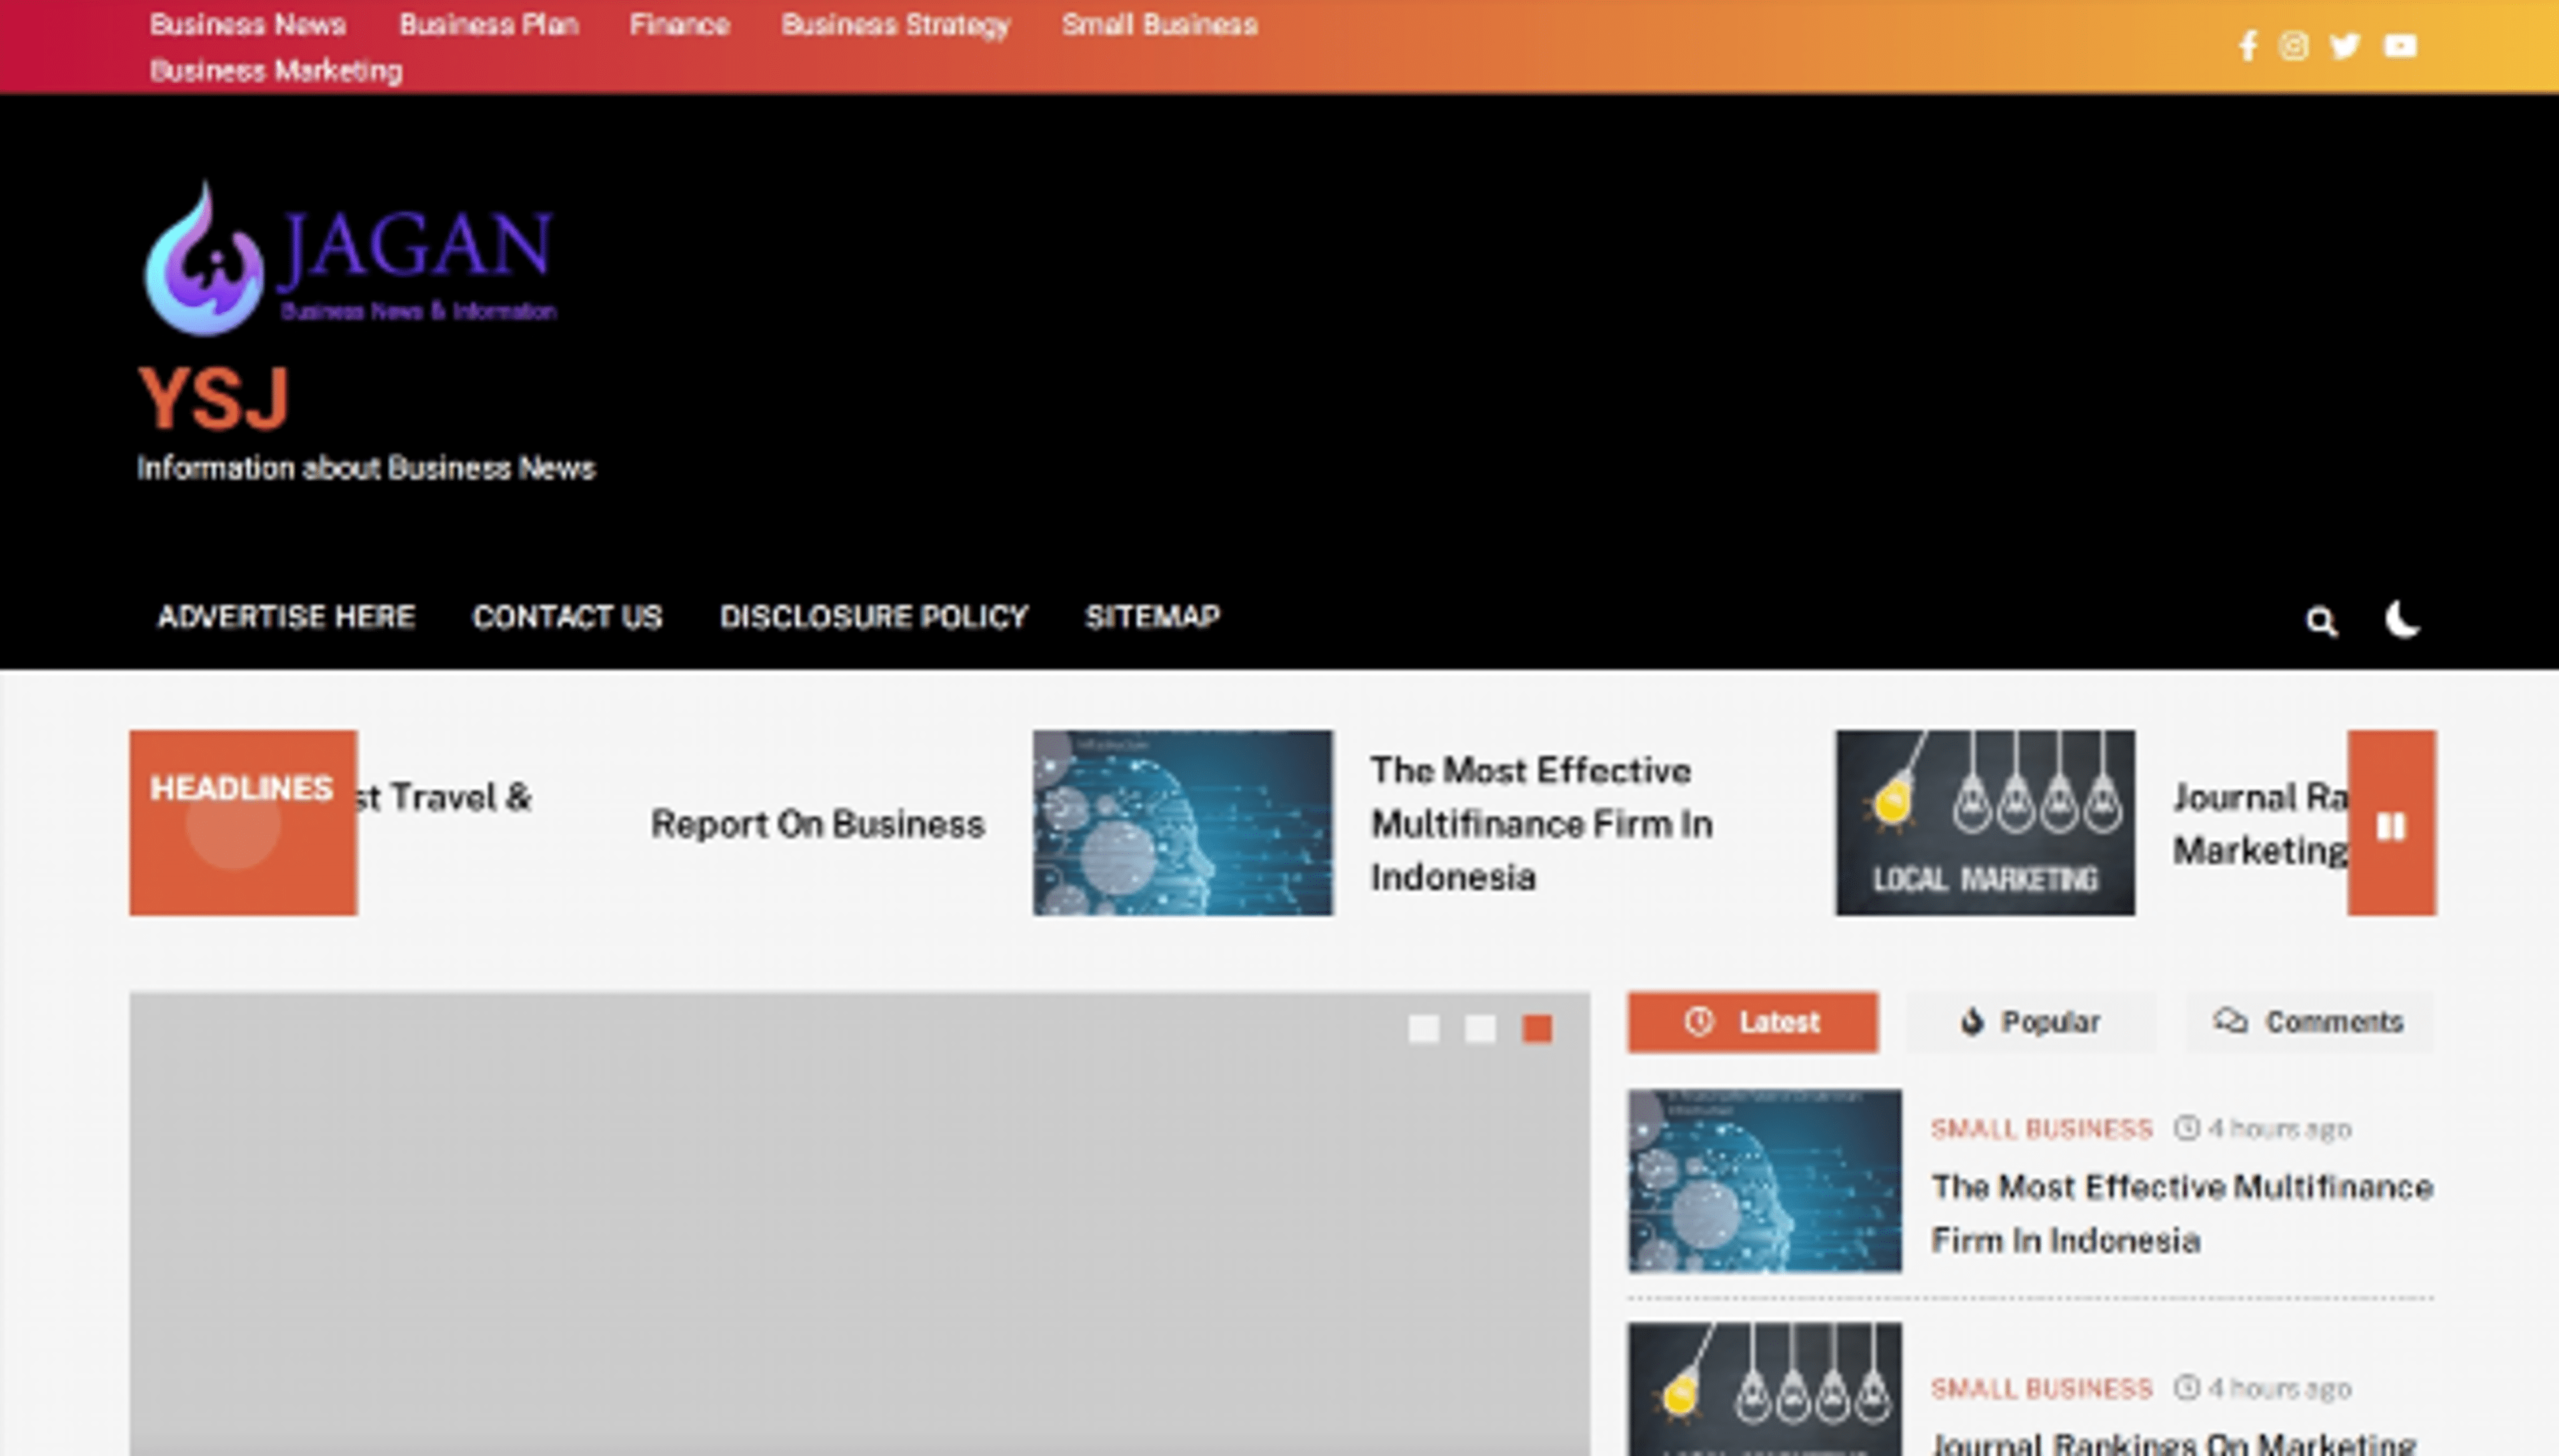Pause the headlines ticker
The image size is (2559, 1456).
tap(2391, 825)
